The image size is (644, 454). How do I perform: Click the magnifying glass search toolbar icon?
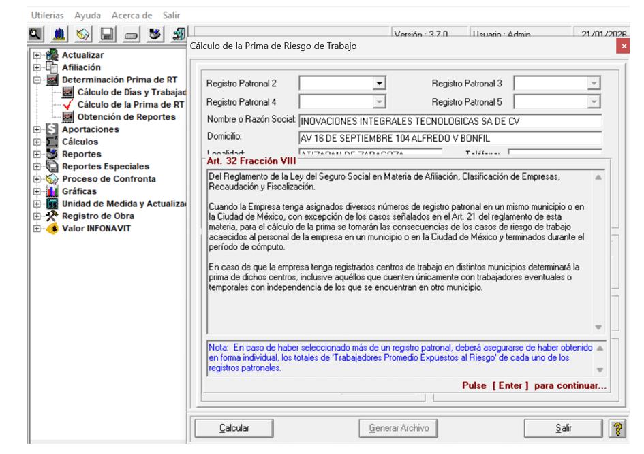point(35,34)
